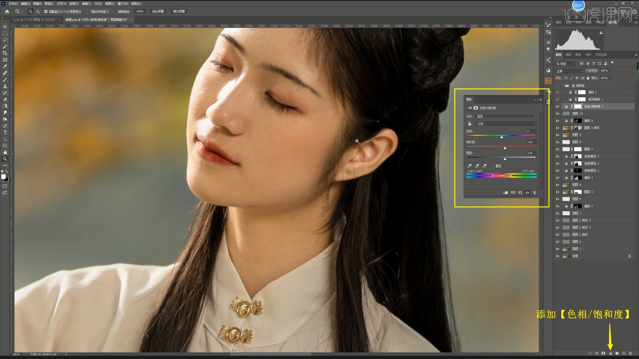The height and width of the screenshot is (359, 639).
Task: Collapse the 观察组 layer group
Action: tap(563, 85)
